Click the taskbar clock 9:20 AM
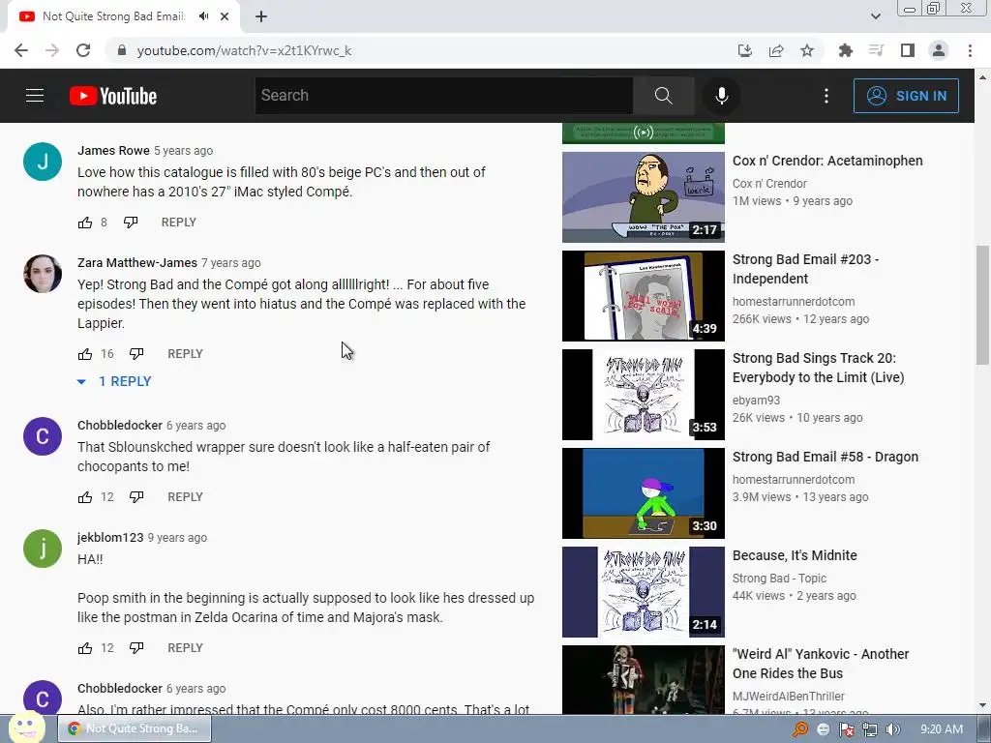The height and width of the screenshot is (743, 991). click(x=942, y=729)
